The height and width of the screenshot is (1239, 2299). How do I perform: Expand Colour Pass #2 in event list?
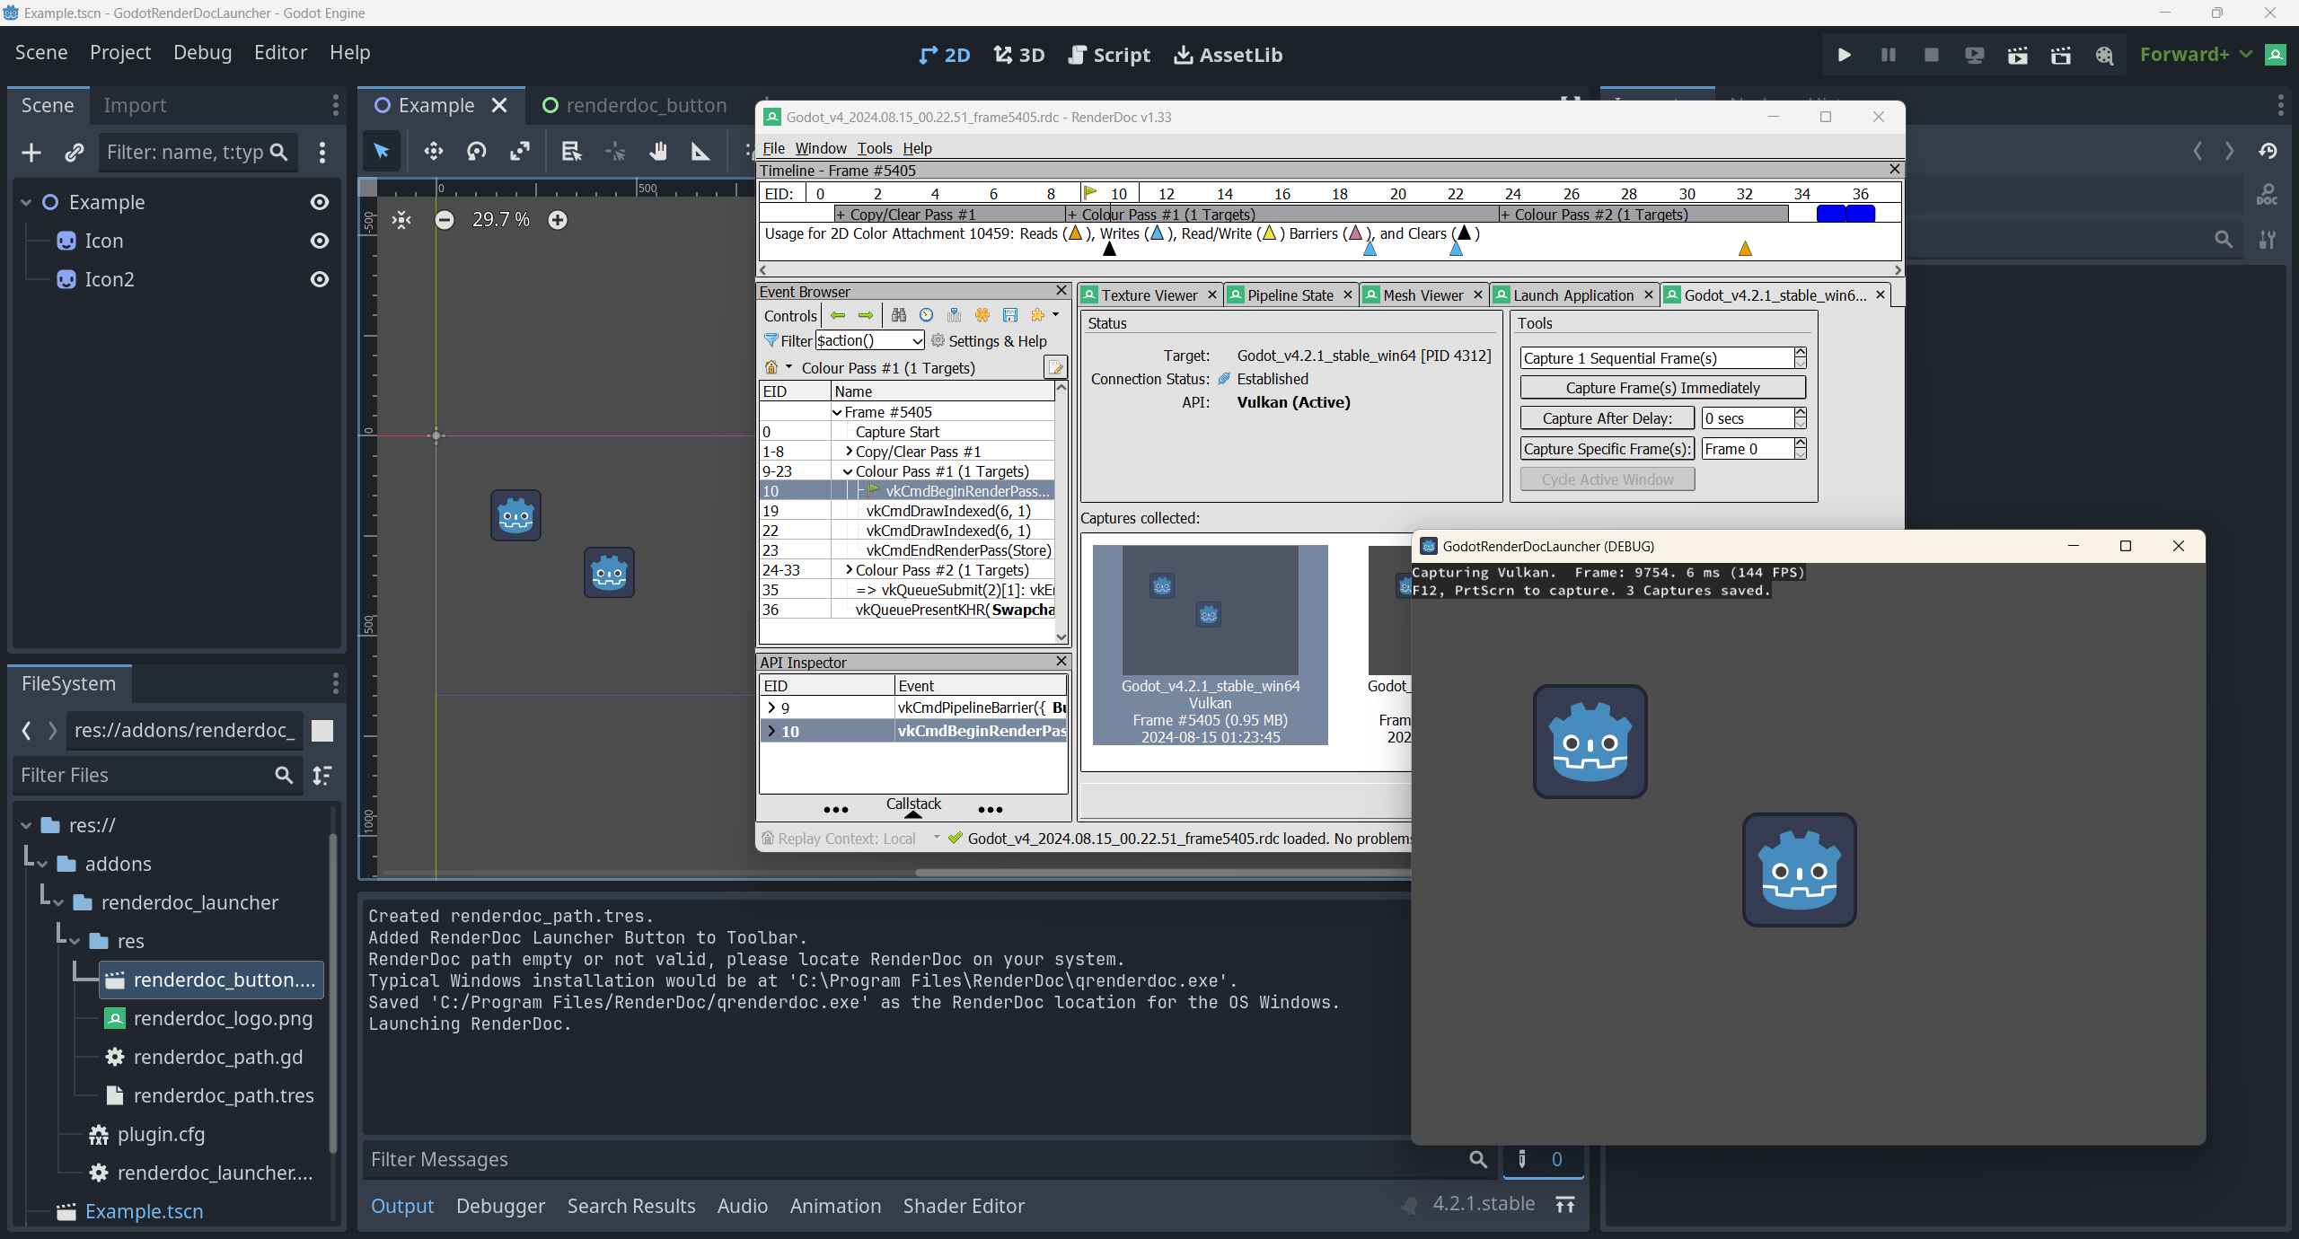pos(849,570)
